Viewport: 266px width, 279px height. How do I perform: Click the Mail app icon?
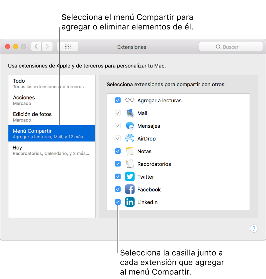130,113
